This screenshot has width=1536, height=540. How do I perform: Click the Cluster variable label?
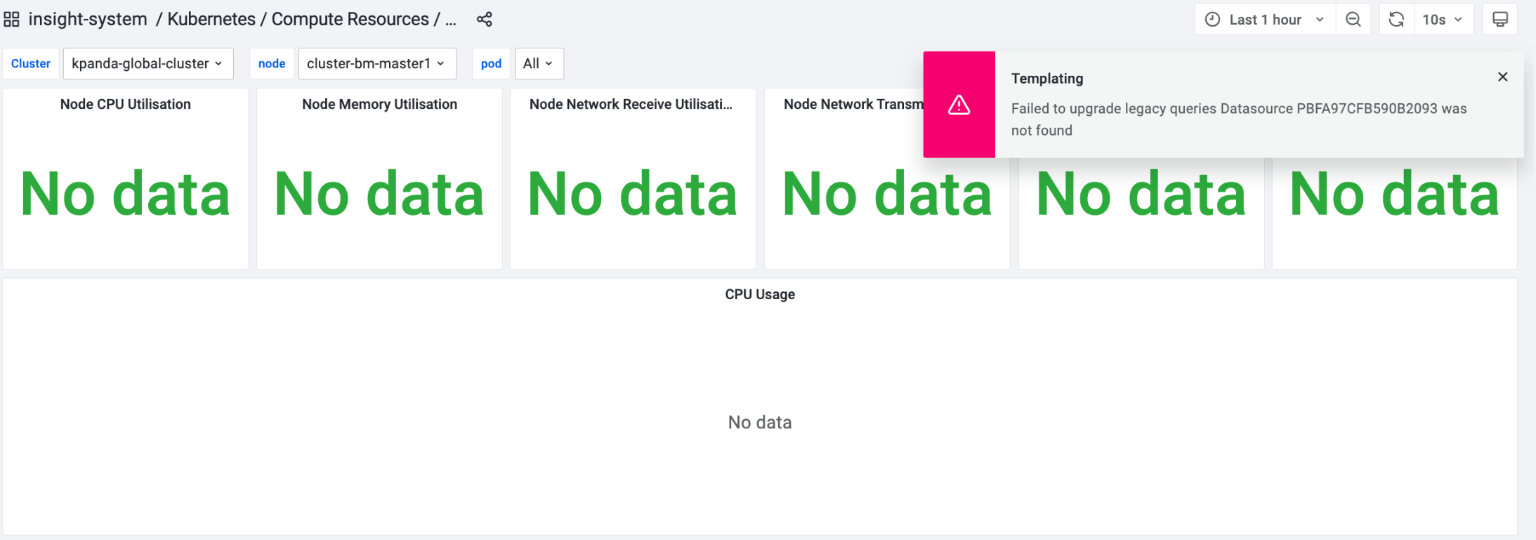[30, 63]
